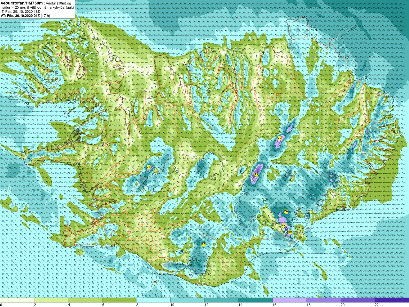This screenshot has height=307, width=409.
Task: Click the 16–18 m/s lavender legend swatch
Action: pos(289,300)
